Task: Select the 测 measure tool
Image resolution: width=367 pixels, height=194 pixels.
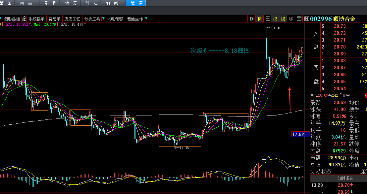Action: 252,19
